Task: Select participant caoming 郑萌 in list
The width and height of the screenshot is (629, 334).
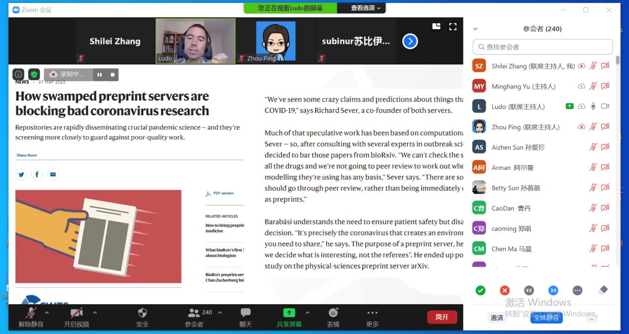Action: (543, 228)
